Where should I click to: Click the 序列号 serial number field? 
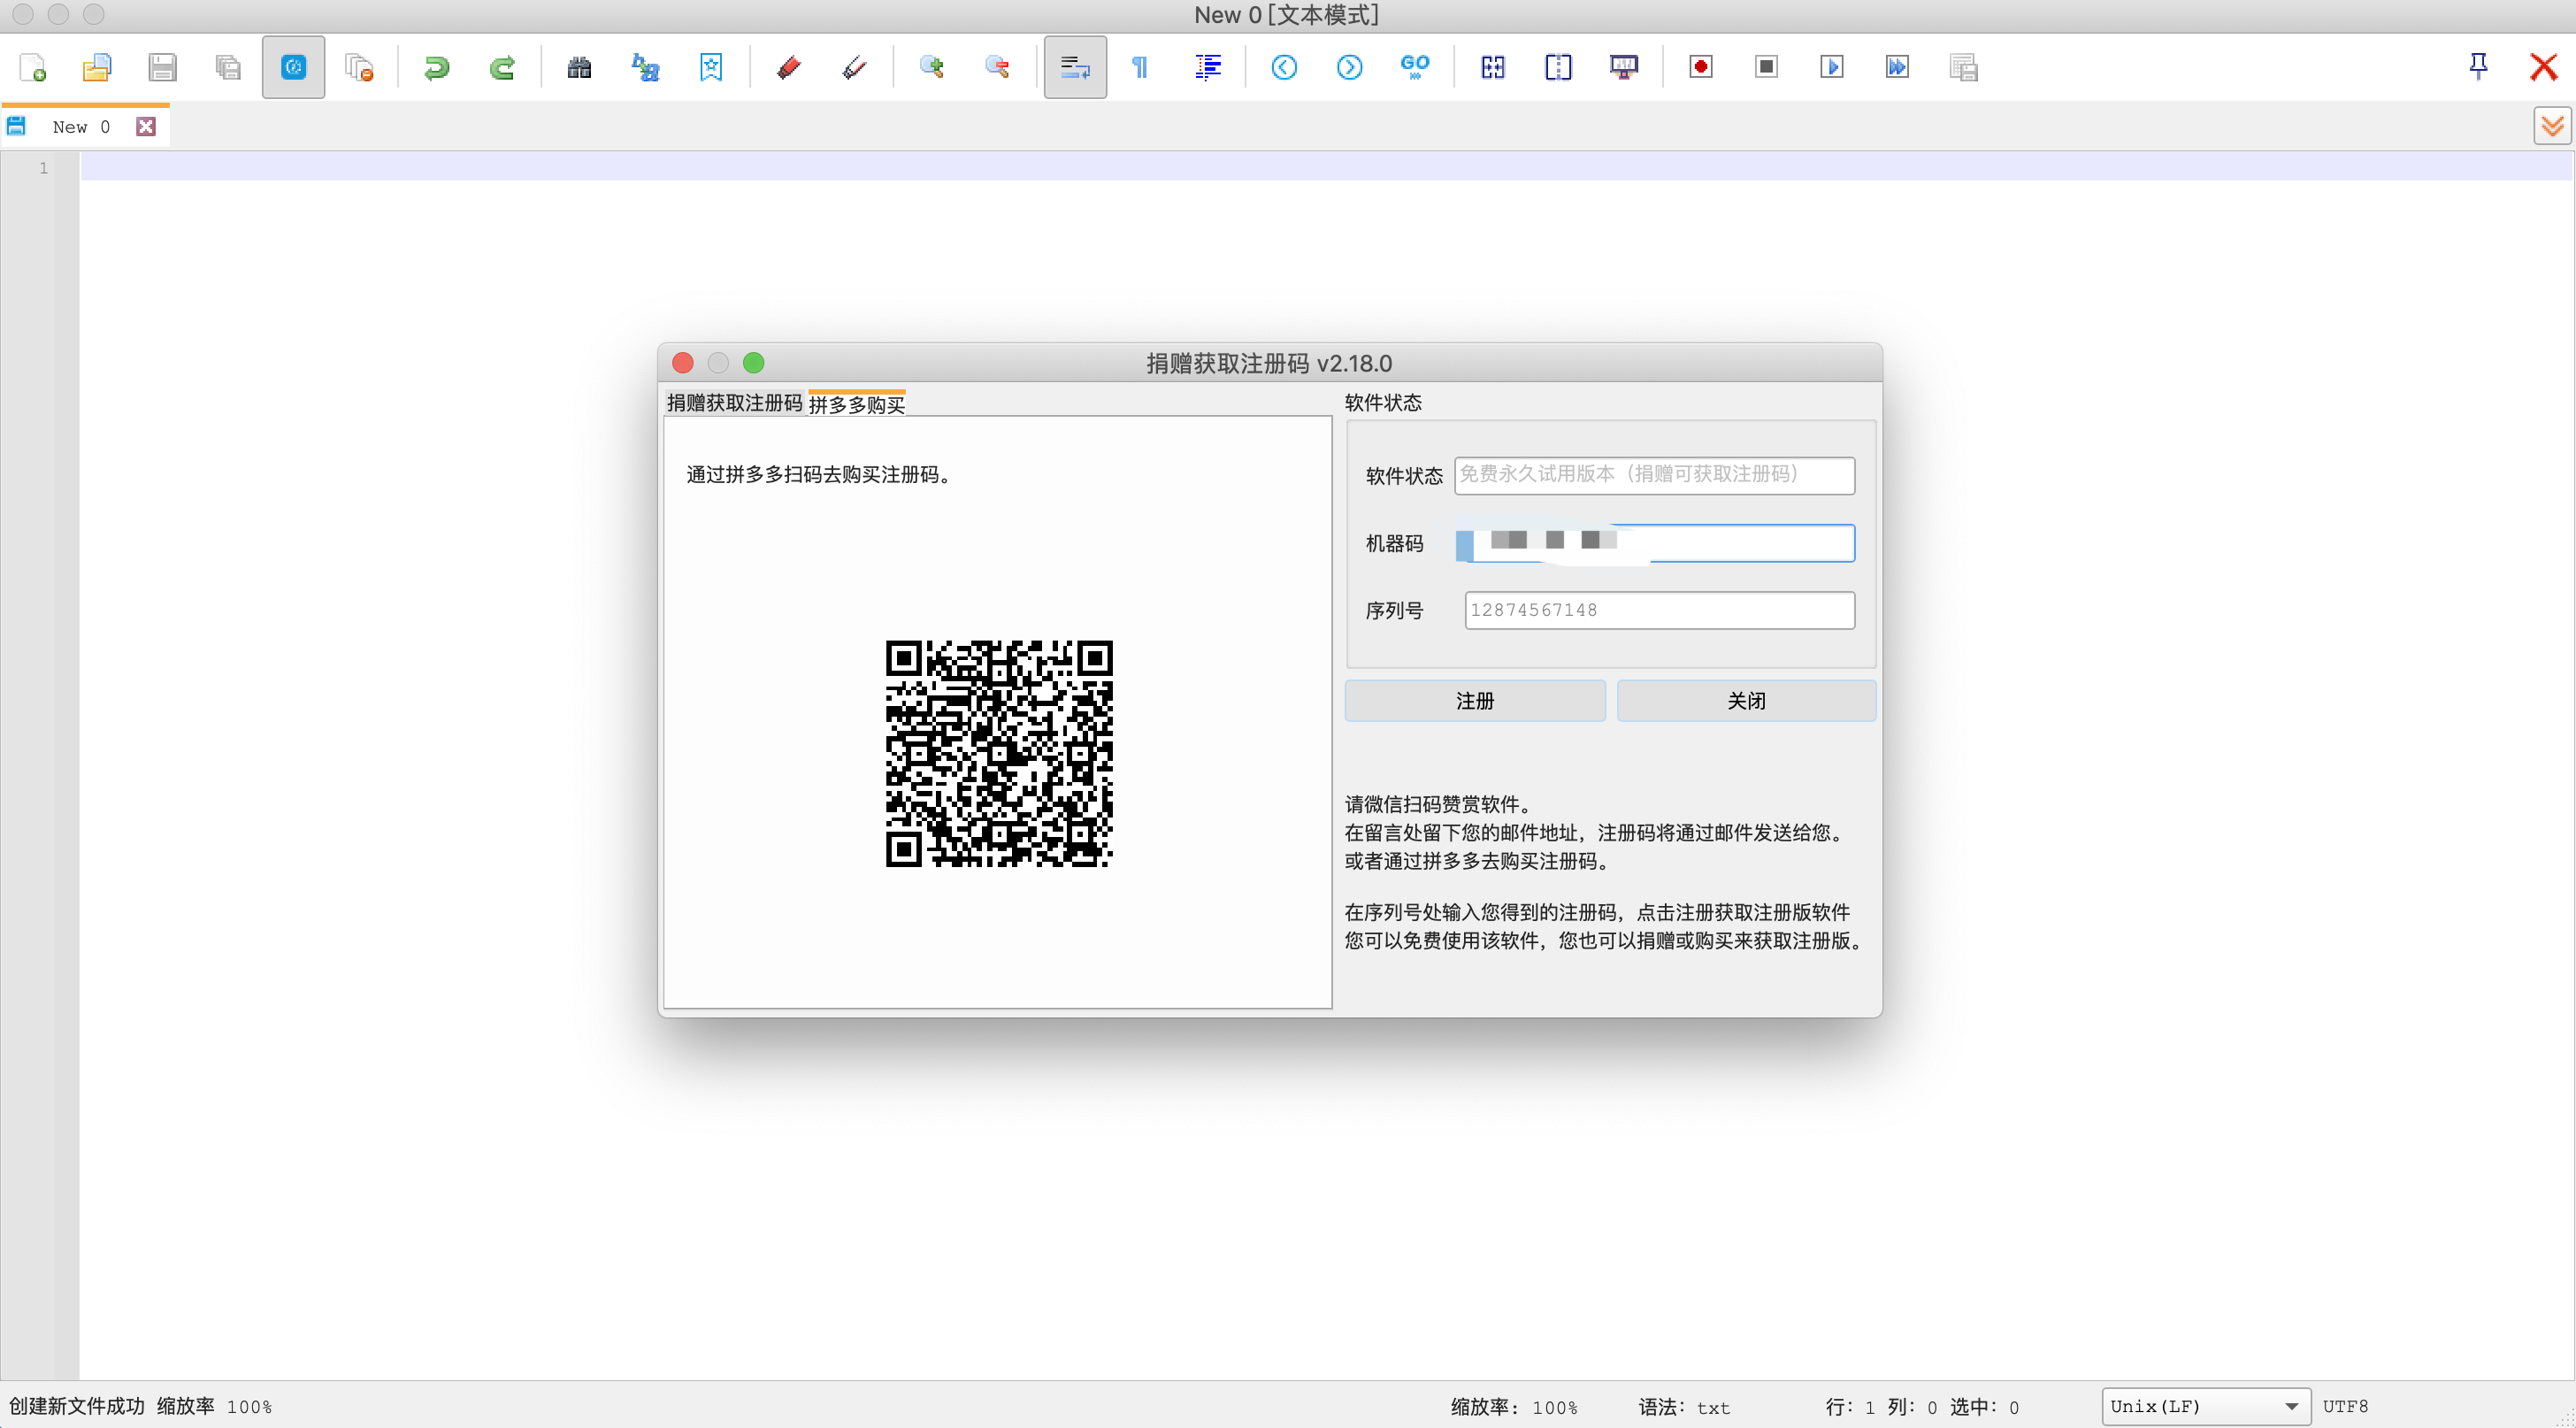(1659, 610)
